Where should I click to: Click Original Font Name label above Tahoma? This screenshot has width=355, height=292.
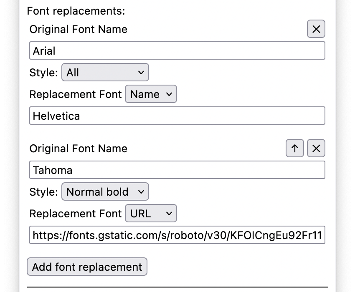point(79,149)
